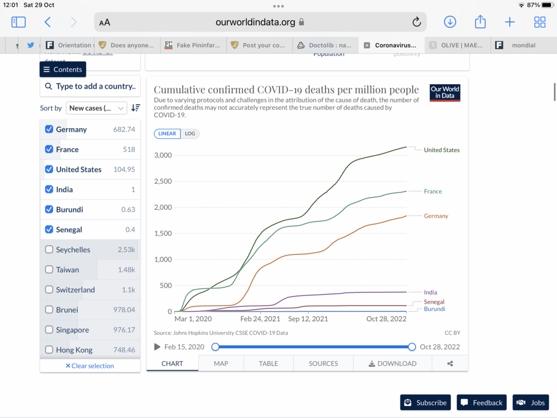Tap the Share icon in toolbar
Viewport: 557px width, 418px height.
(x=480, y=22)
